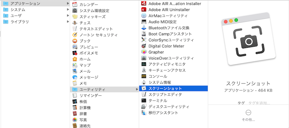Select the Bluetoothファイル交換 icon
289x128 pixels.
(x=144, y=28)
